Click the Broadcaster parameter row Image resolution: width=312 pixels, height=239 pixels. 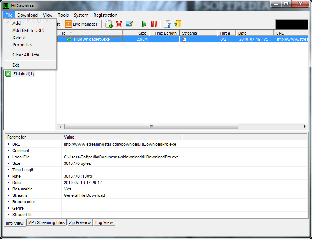(x=156, y=202)
